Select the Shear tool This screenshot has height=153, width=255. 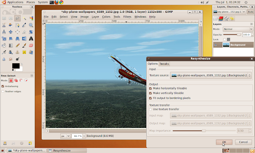(x=11, y=39)
